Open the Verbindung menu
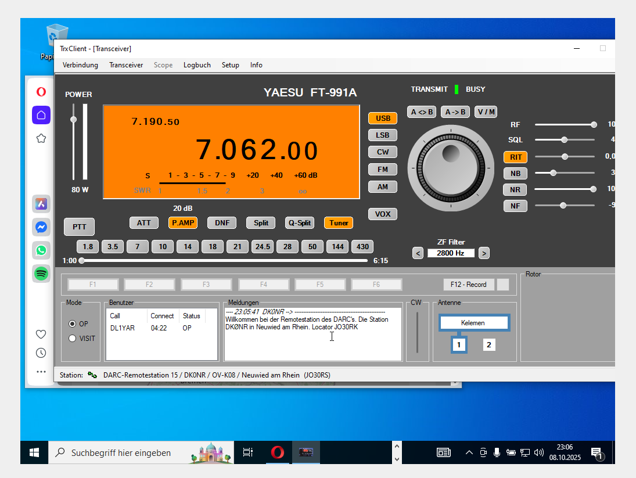The height and width of the screenshot is (478, 636). pos(80,65)
